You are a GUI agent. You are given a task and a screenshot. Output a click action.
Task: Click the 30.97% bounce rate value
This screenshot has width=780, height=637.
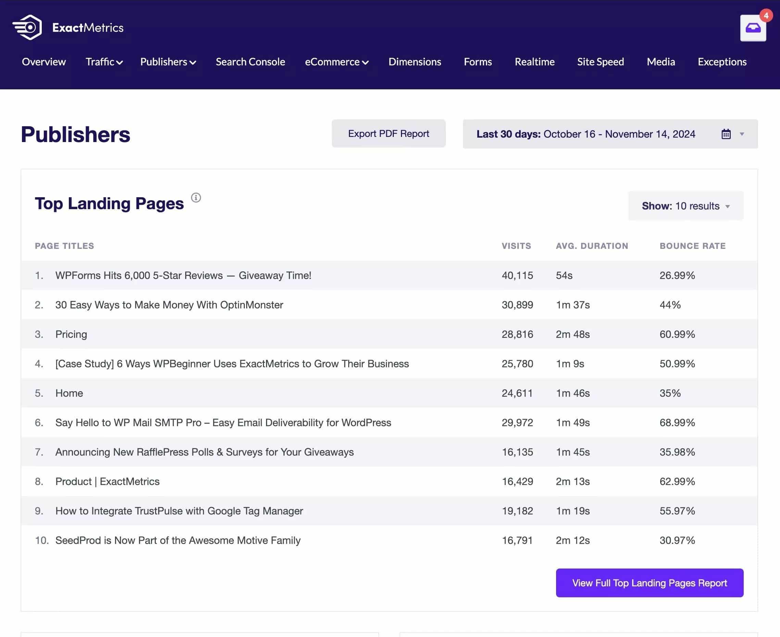(677, 540)
